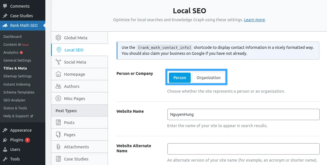The width and height of the screenshot is (327, 165).
Task: Open Rank Math Dashboard submenu
Action: [12, 36]
